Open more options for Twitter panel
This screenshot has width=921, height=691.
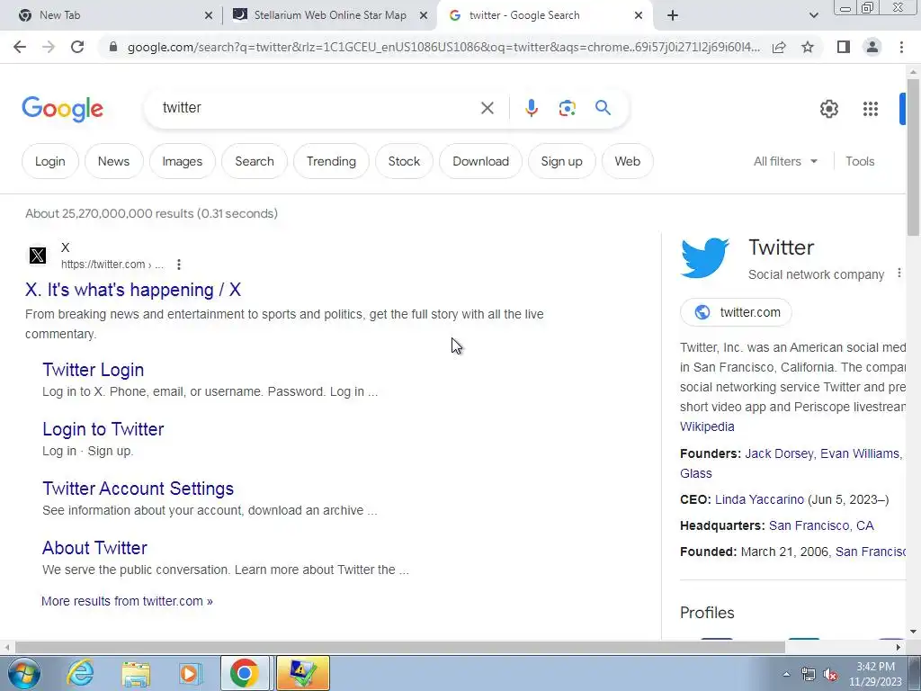coord(899,274)
